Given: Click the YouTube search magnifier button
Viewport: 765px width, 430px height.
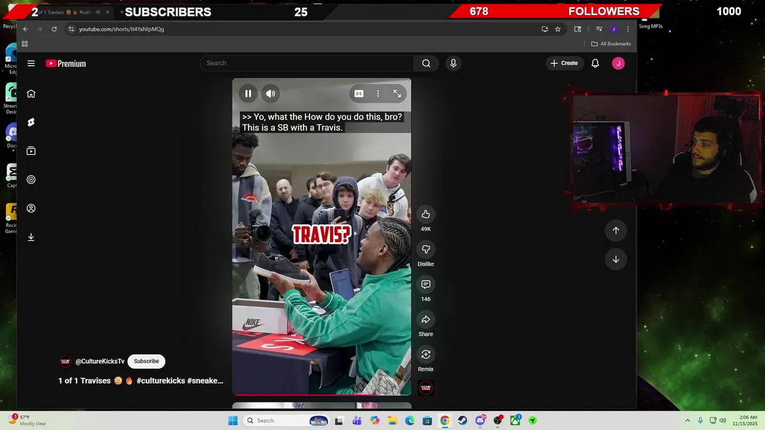Looking at the screenshot, I should pos(426,63).
